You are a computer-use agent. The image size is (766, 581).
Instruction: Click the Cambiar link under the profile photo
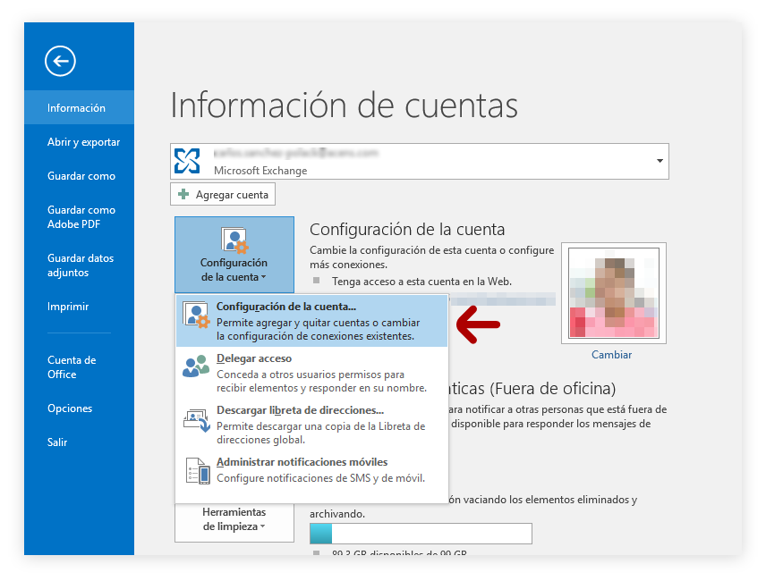(x=611, y=355)
